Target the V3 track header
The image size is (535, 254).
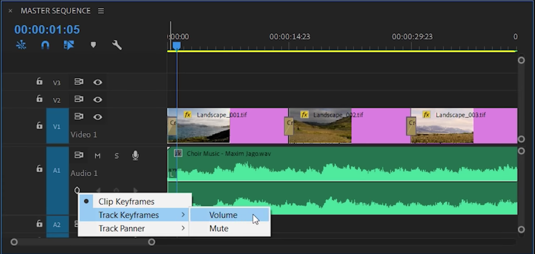56,83
